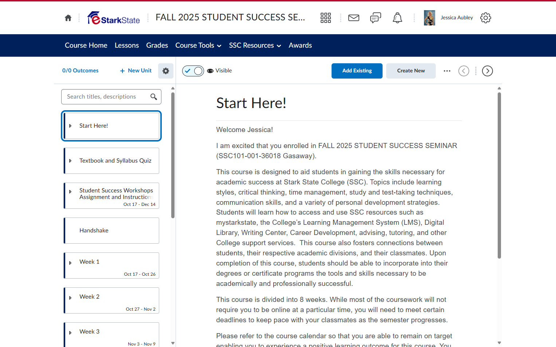Click the search magnifying glass icon
The image size is (556, 347).
point(154,97)
